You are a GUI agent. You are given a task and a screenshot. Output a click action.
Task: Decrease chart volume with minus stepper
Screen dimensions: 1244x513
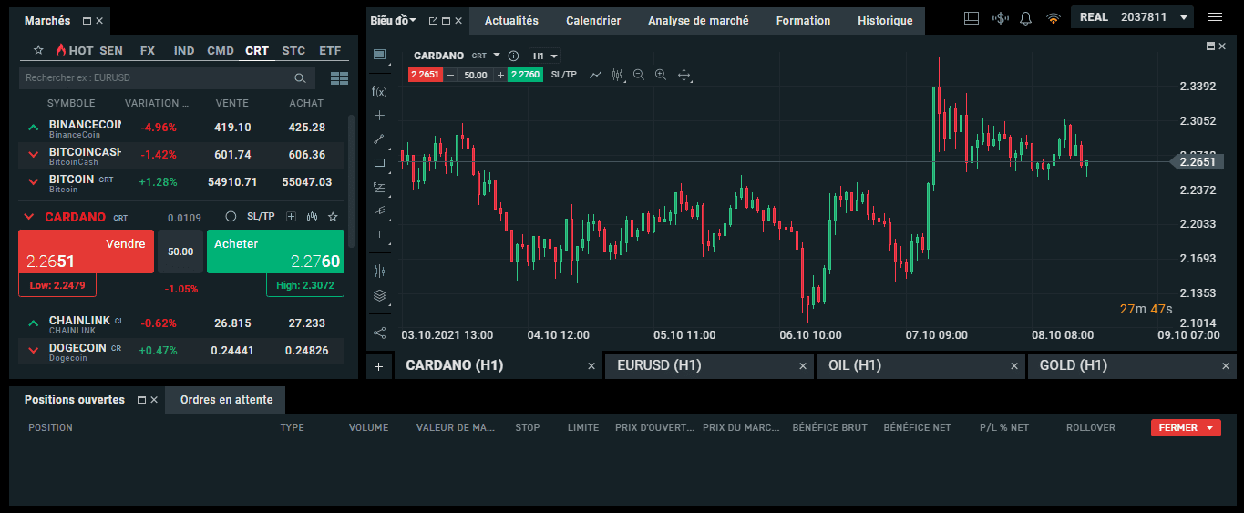pyautogui.click(x=450, y=75)
